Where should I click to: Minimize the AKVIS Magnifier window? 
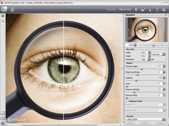click(x=161, y=3)
